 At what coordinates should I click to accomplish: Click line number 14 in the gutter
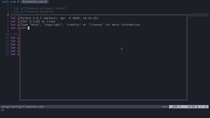pyautogui.click(x=7, y=48)
